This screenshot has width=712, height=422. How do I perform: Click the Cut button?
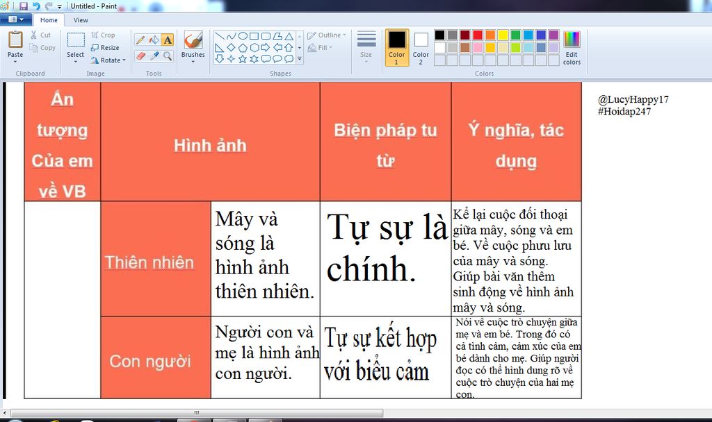point(41,35)
